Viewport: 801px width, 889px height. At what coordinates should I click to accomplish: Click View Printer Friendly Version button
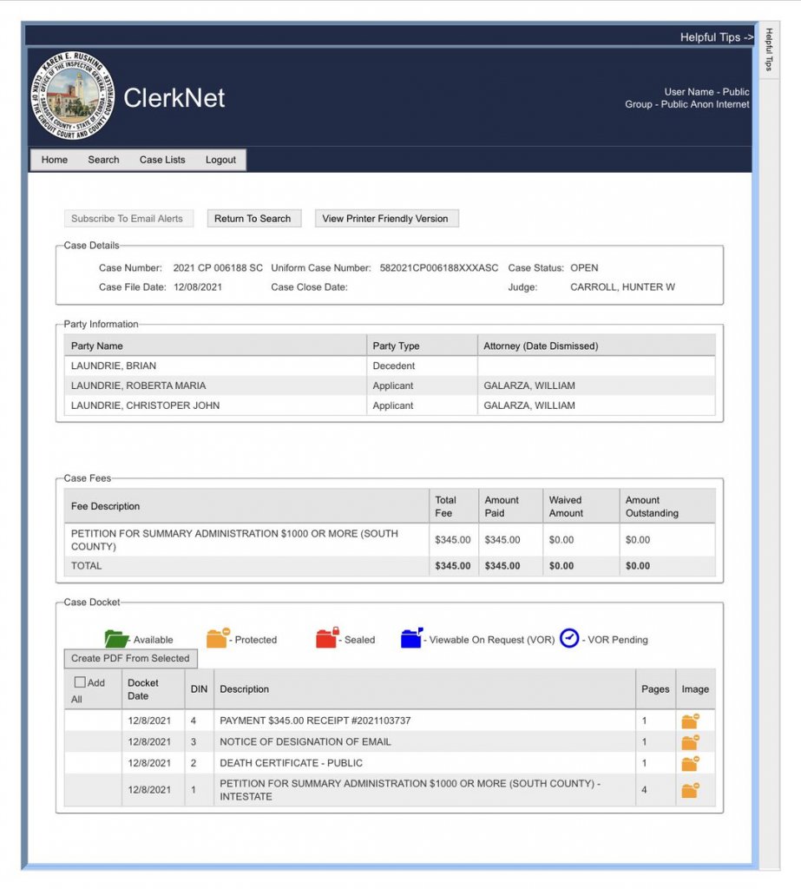point(385,219)
